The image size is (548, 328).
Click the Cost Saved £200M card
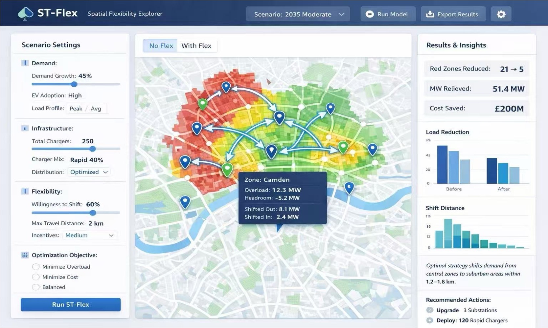click(x=476, y=108)
